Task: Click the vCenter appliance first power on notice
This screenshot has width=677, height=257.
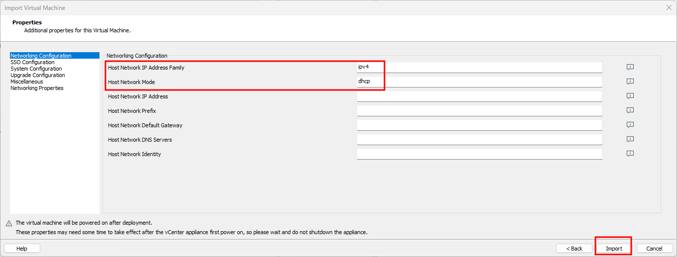Action: [x=192, y=232]
